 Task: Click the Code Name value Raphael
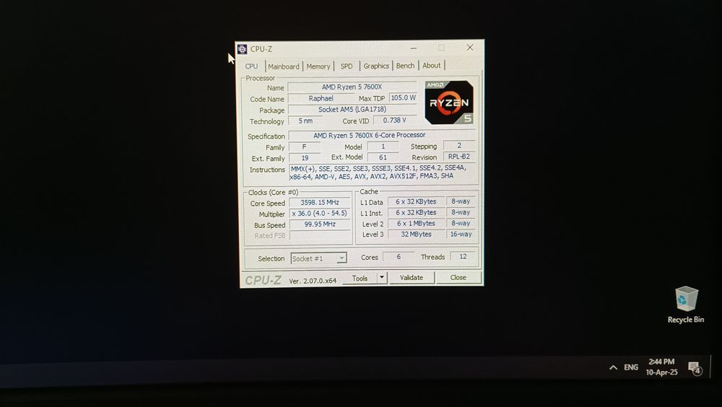pos(321,99)
